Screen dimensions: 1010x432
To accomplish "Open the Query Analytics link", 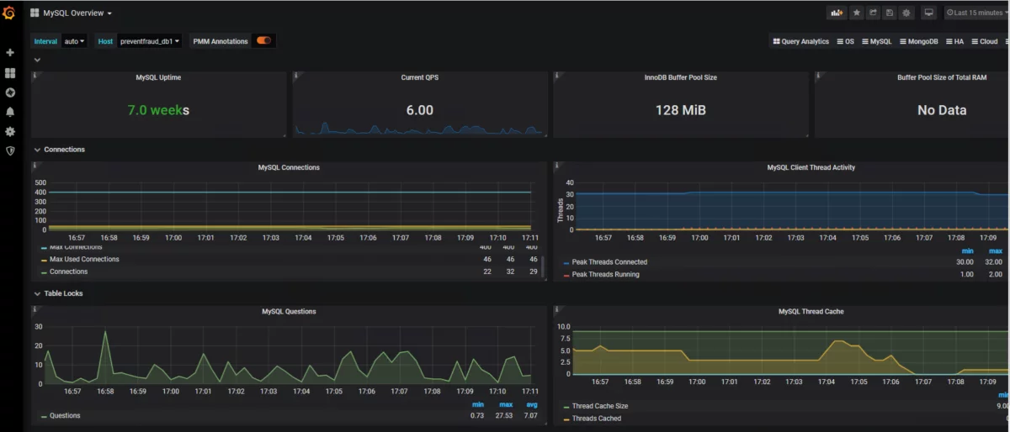I will coord(801,41).
